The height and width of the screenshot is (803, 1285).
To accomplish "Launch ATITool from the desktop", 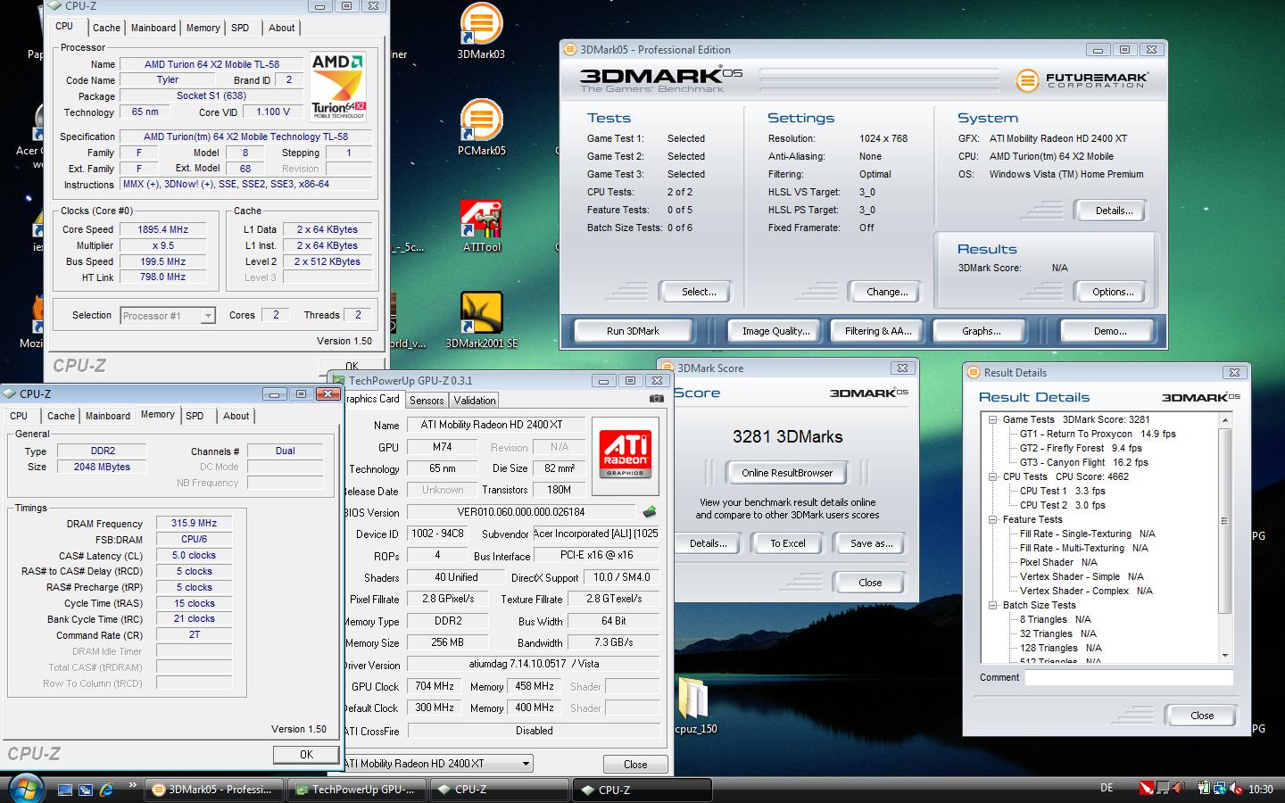I will 481,225.
